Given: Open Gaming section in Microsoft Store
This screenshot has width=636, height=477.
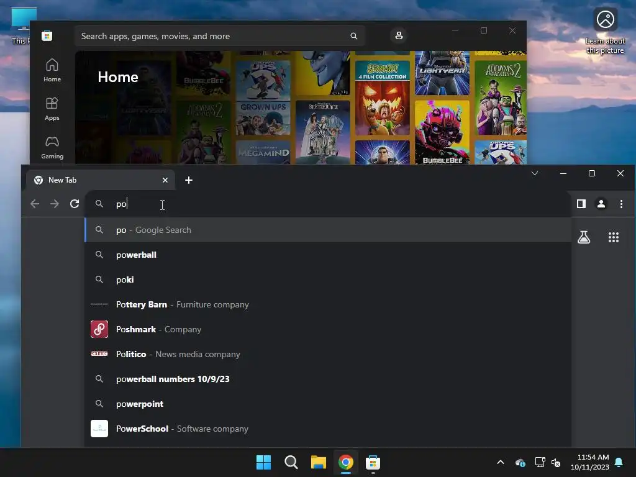Looking at the screenshot, I should click(x=52, y=147).
